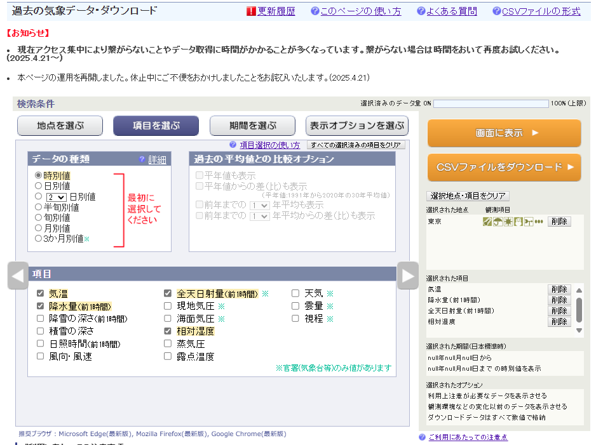Click the wind vane icon for Tokyo

pos(528,222)
